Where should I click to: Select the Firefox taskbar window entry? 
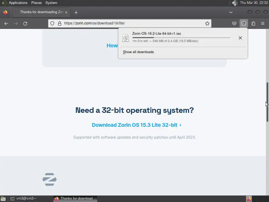(75, 199)
